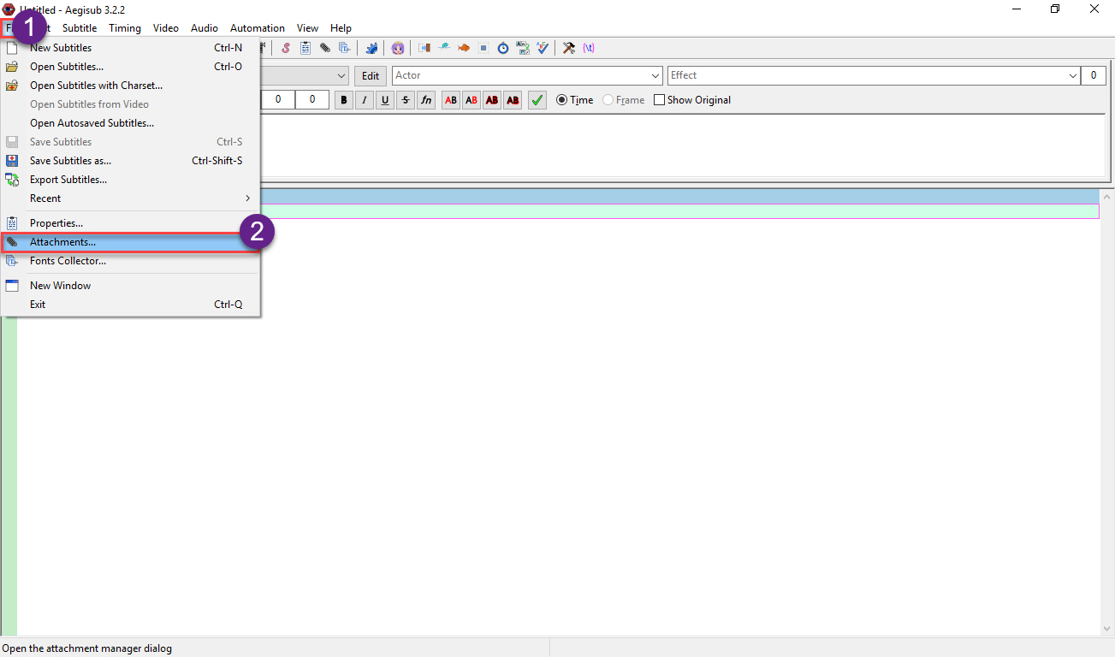Viewport: 1115px width, 657px height.
Task: Open the Timing menu
Action: click(x=125, y=28)
